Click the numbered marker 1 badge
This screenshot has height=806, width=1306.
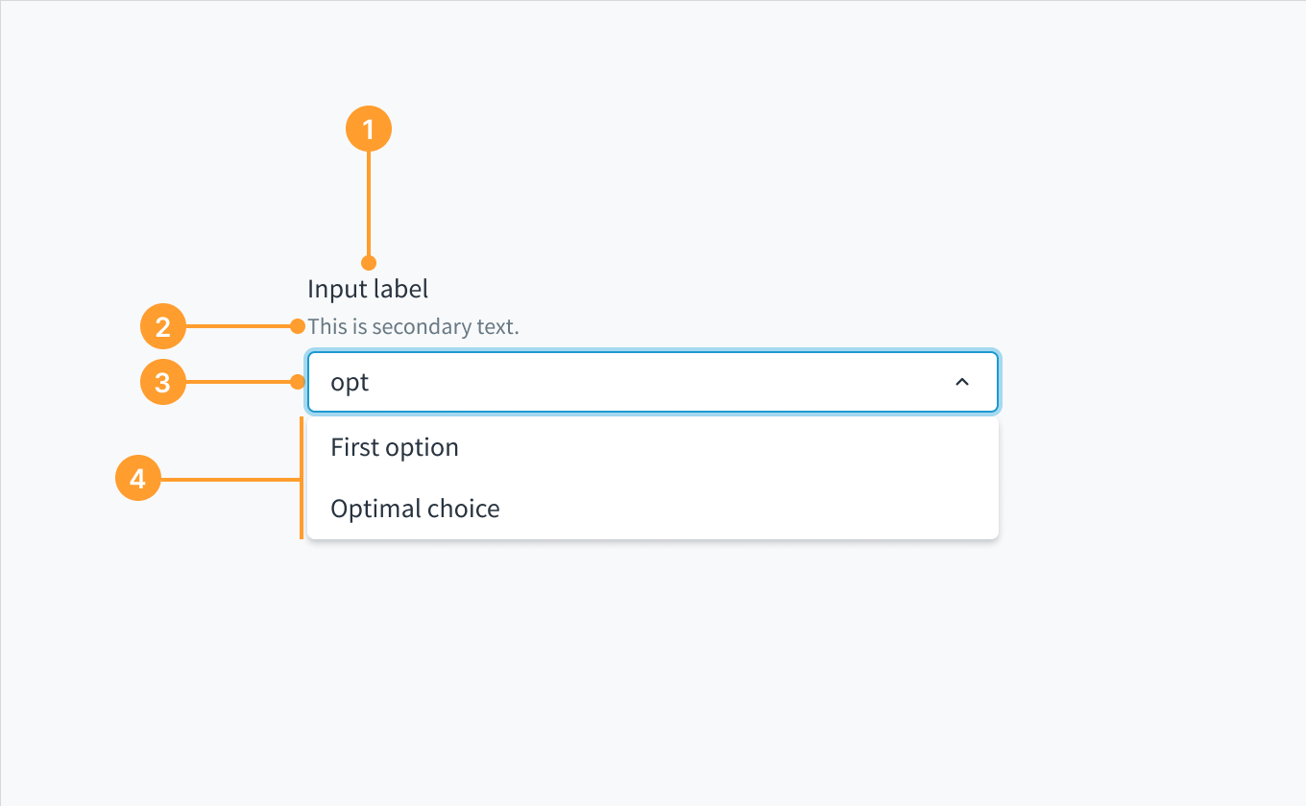coord(369,128)
